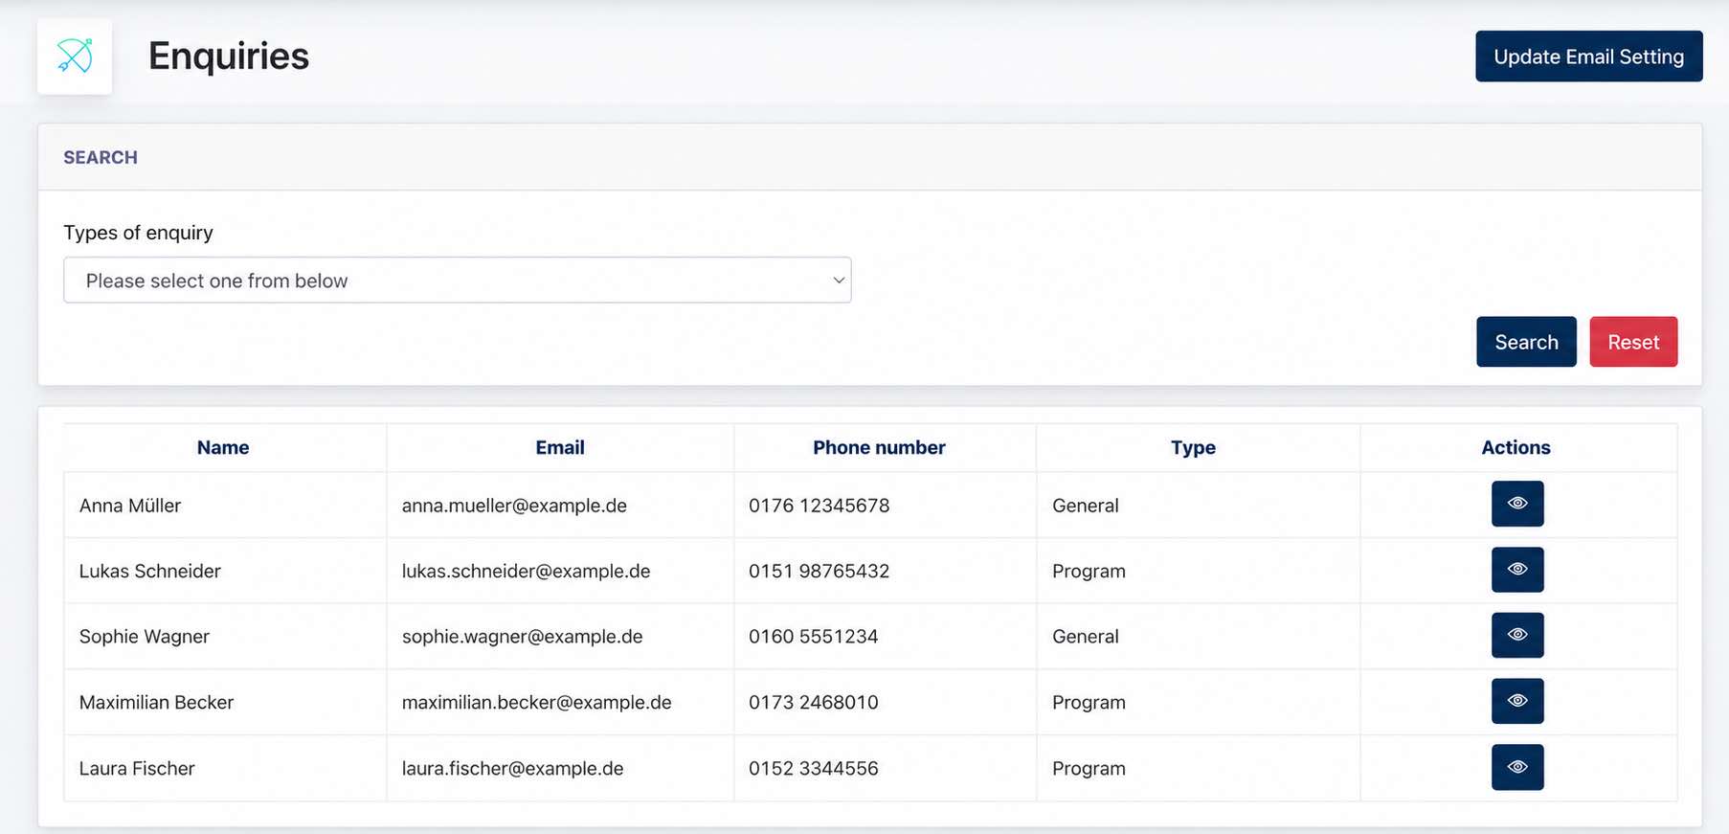
Task: Click General type in Anna Müller's row
Action: 1085,506
